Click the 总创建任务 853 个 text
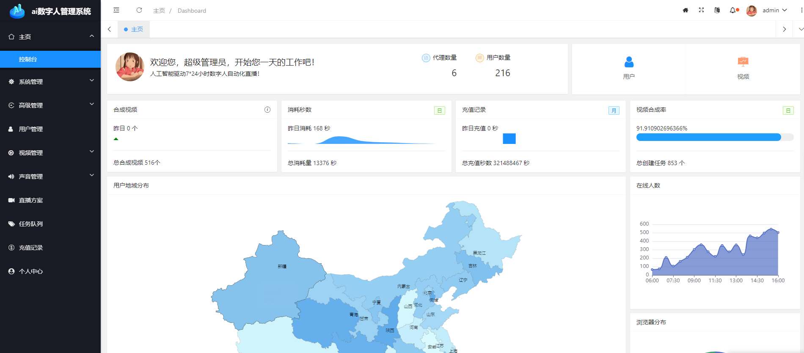 tap(661, 163)
